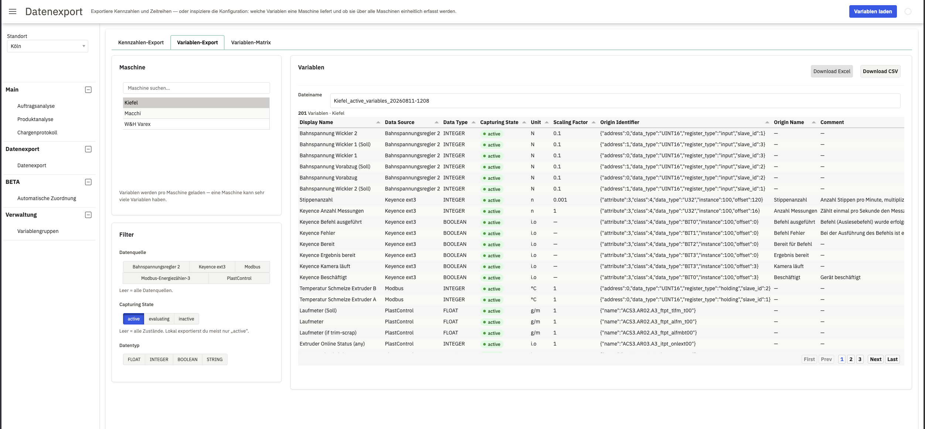925x429 pixels.
Task: Sort by Origin Identifier column arrow
Action: click(767, 122)
